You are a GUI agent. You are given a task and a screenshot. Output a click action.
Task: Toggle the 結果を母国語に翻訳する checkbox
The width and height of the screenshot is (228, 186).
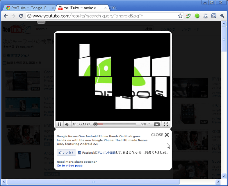pos(5,63)
